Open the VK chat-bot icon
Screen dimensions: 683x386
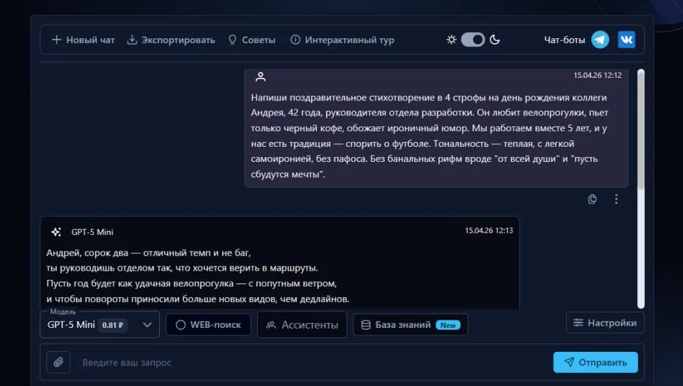pos(626,40)
